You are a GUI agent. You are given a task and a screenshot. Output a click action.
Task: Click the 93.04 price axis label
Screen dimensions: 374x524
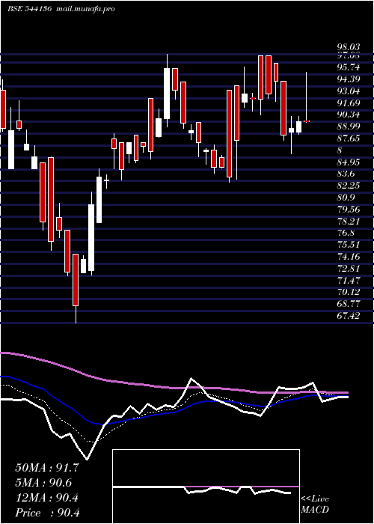[x=348, y=91]
